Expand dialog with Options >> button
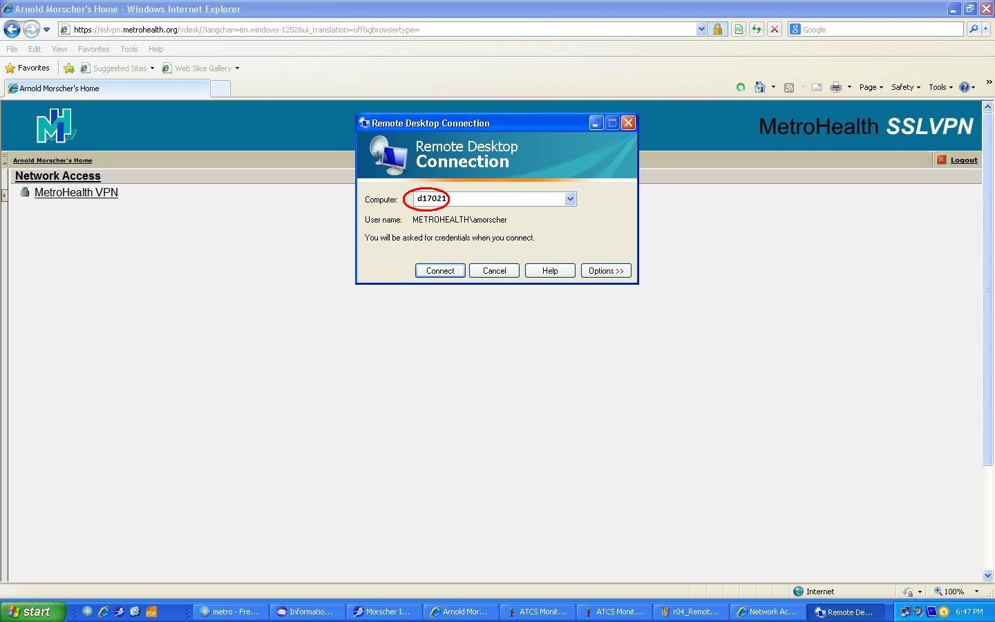 point(605,271)
